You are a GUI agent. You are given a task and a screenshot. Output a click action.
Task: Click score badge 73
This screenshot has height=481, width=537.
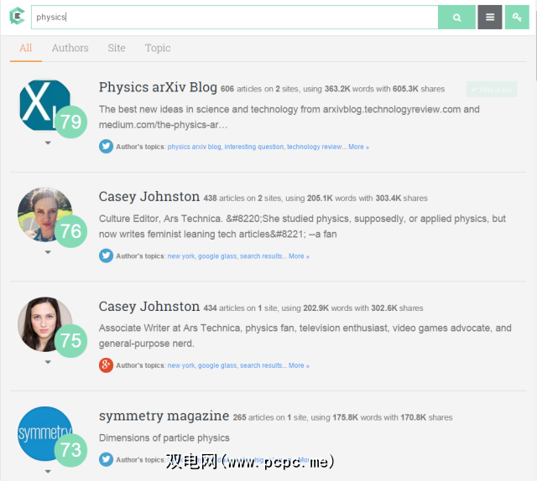click(x=70, y=450)
